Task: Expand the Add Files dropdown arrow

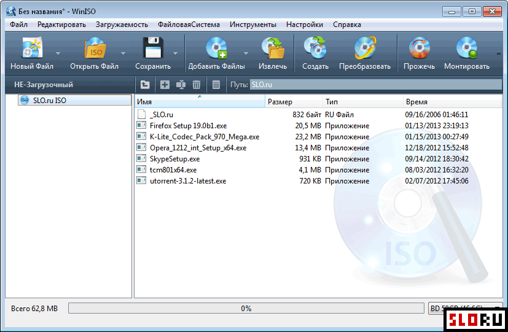Action: coord(246,53)
